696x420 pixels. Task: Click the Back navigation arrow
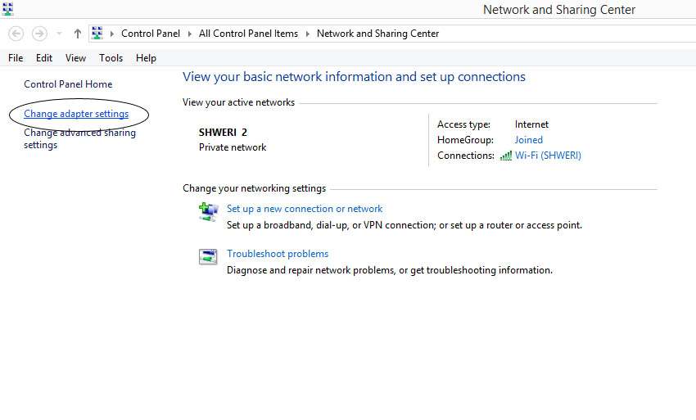(16, 34)
